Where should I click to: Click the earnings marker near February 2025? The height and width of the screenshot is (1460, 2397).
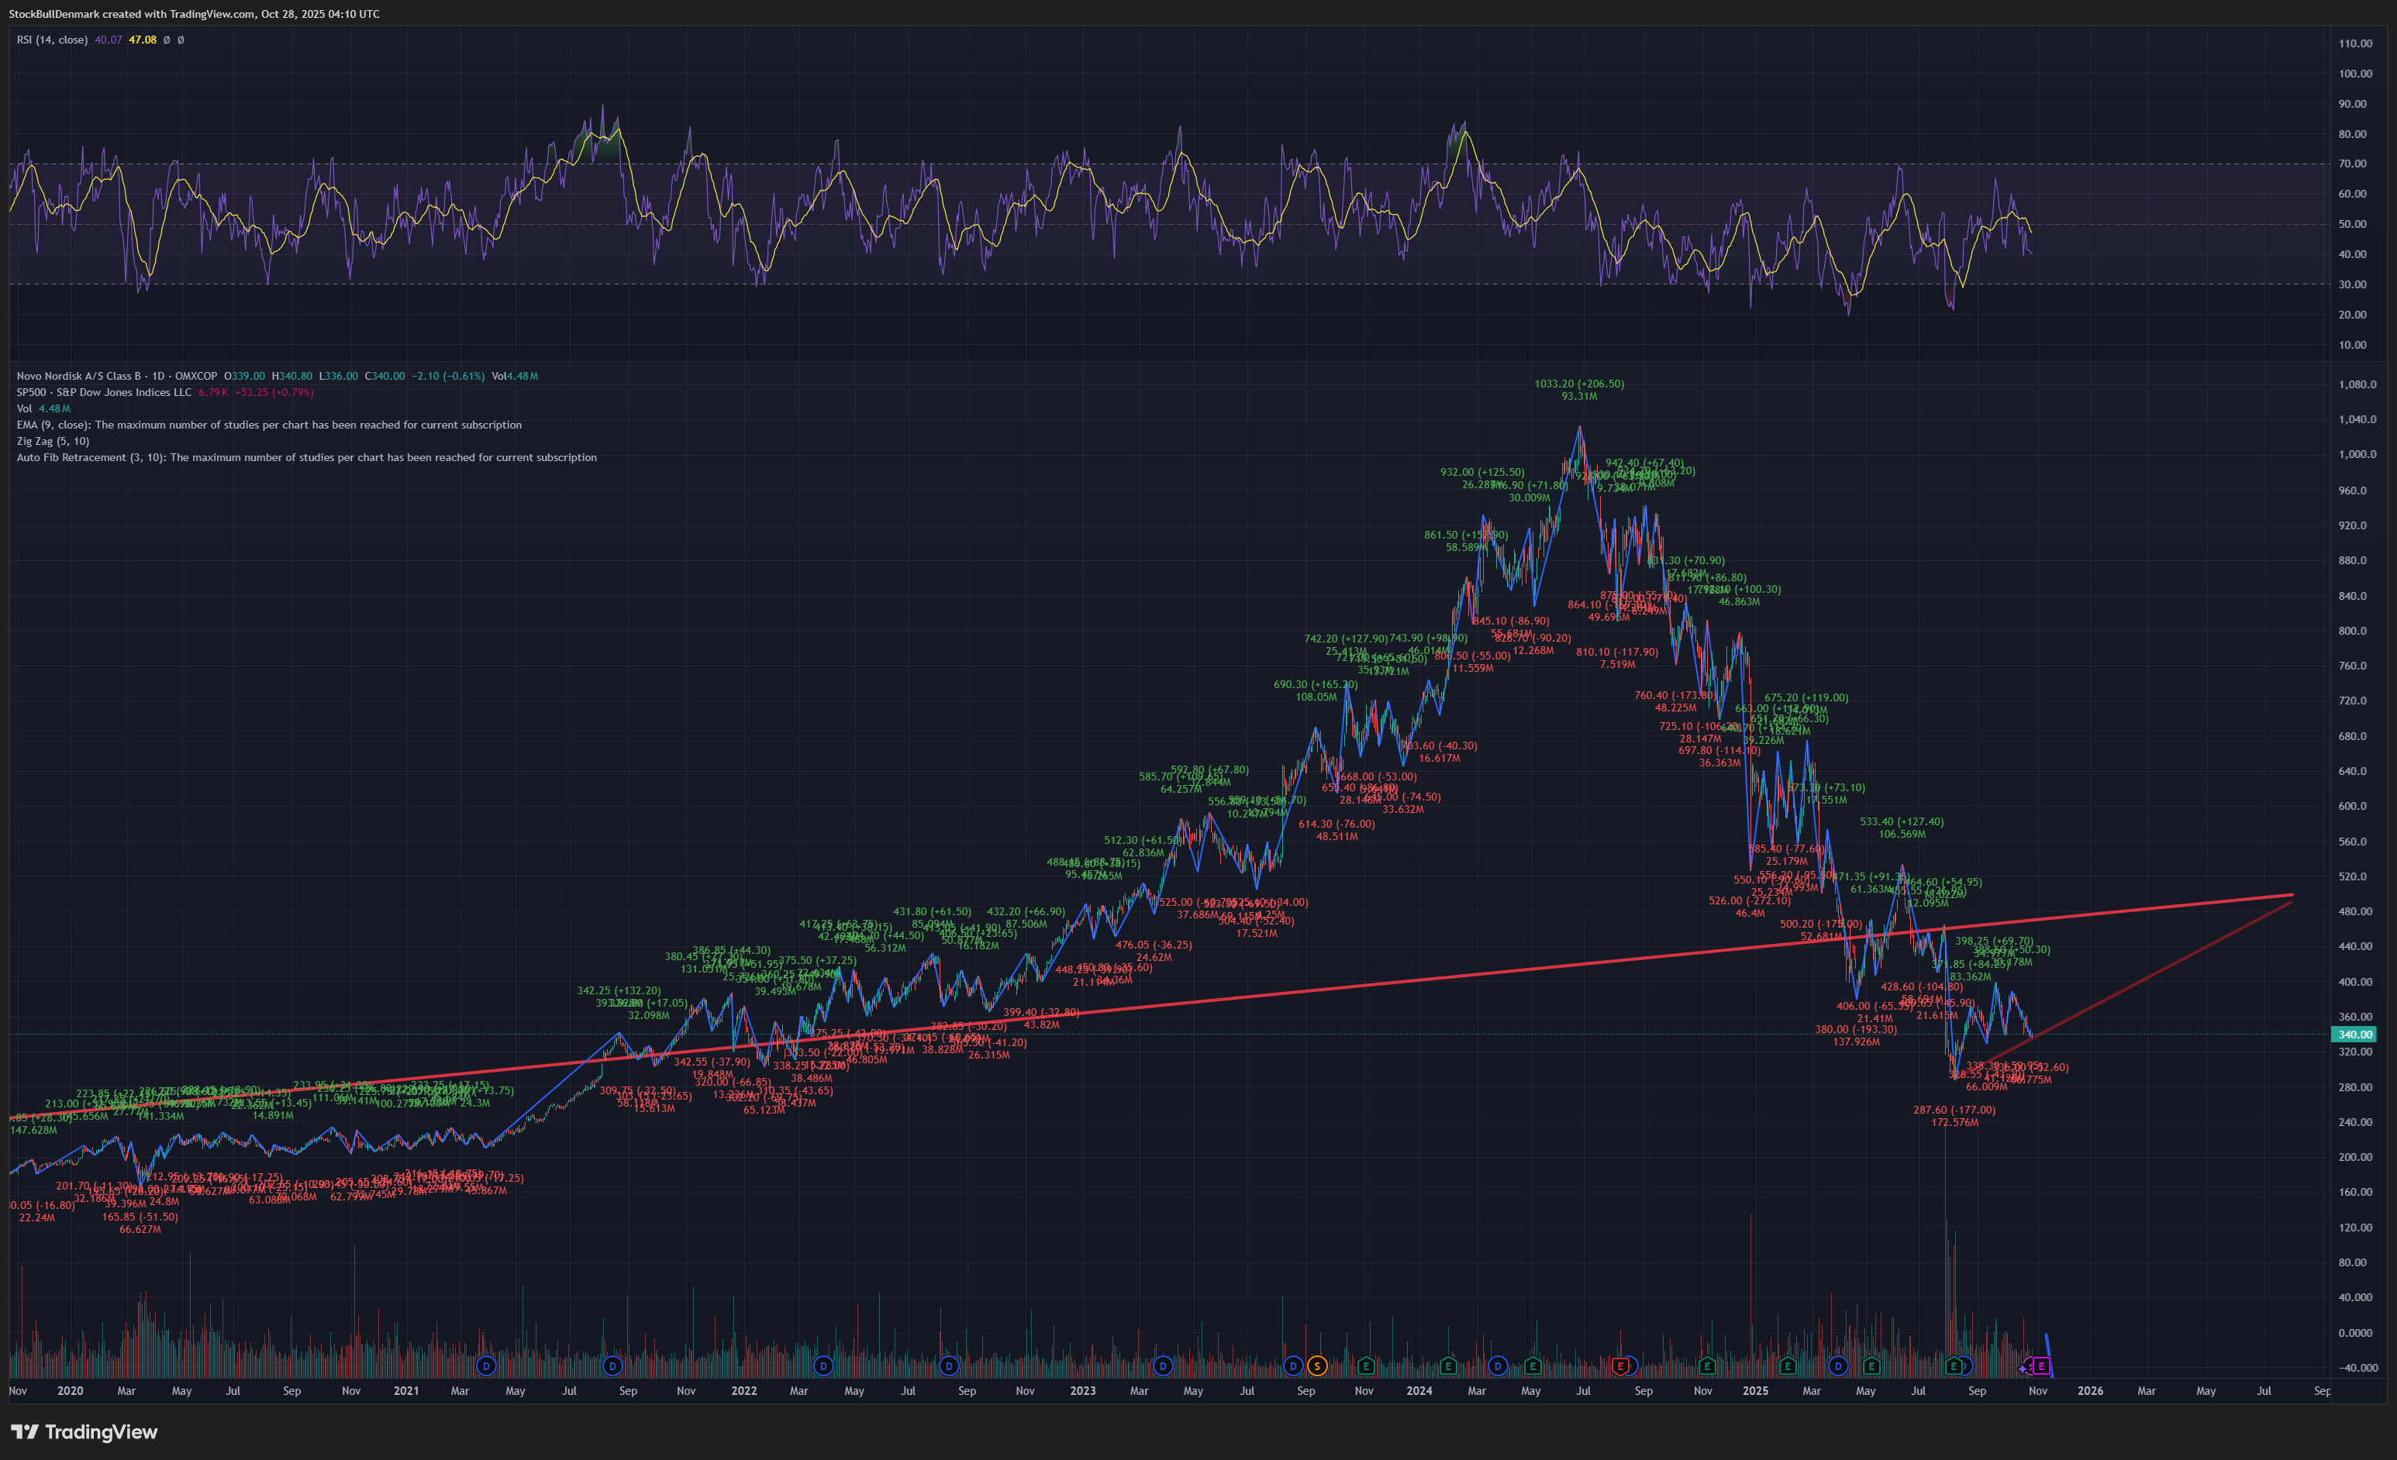tap(1787, 1365)
